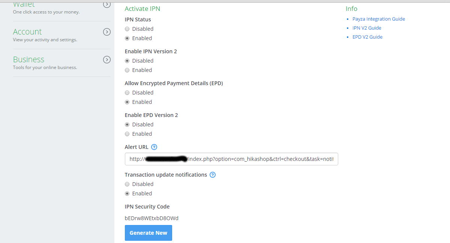Open the IPN V2 Guide link

pos(367,28)
